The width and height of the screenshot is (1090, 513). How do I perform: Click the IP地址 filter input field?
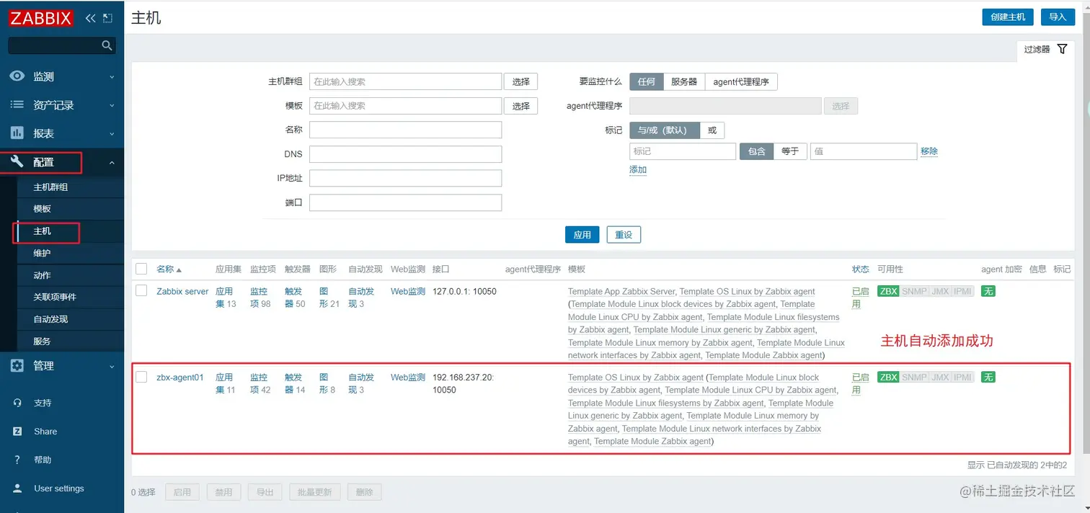405,178
